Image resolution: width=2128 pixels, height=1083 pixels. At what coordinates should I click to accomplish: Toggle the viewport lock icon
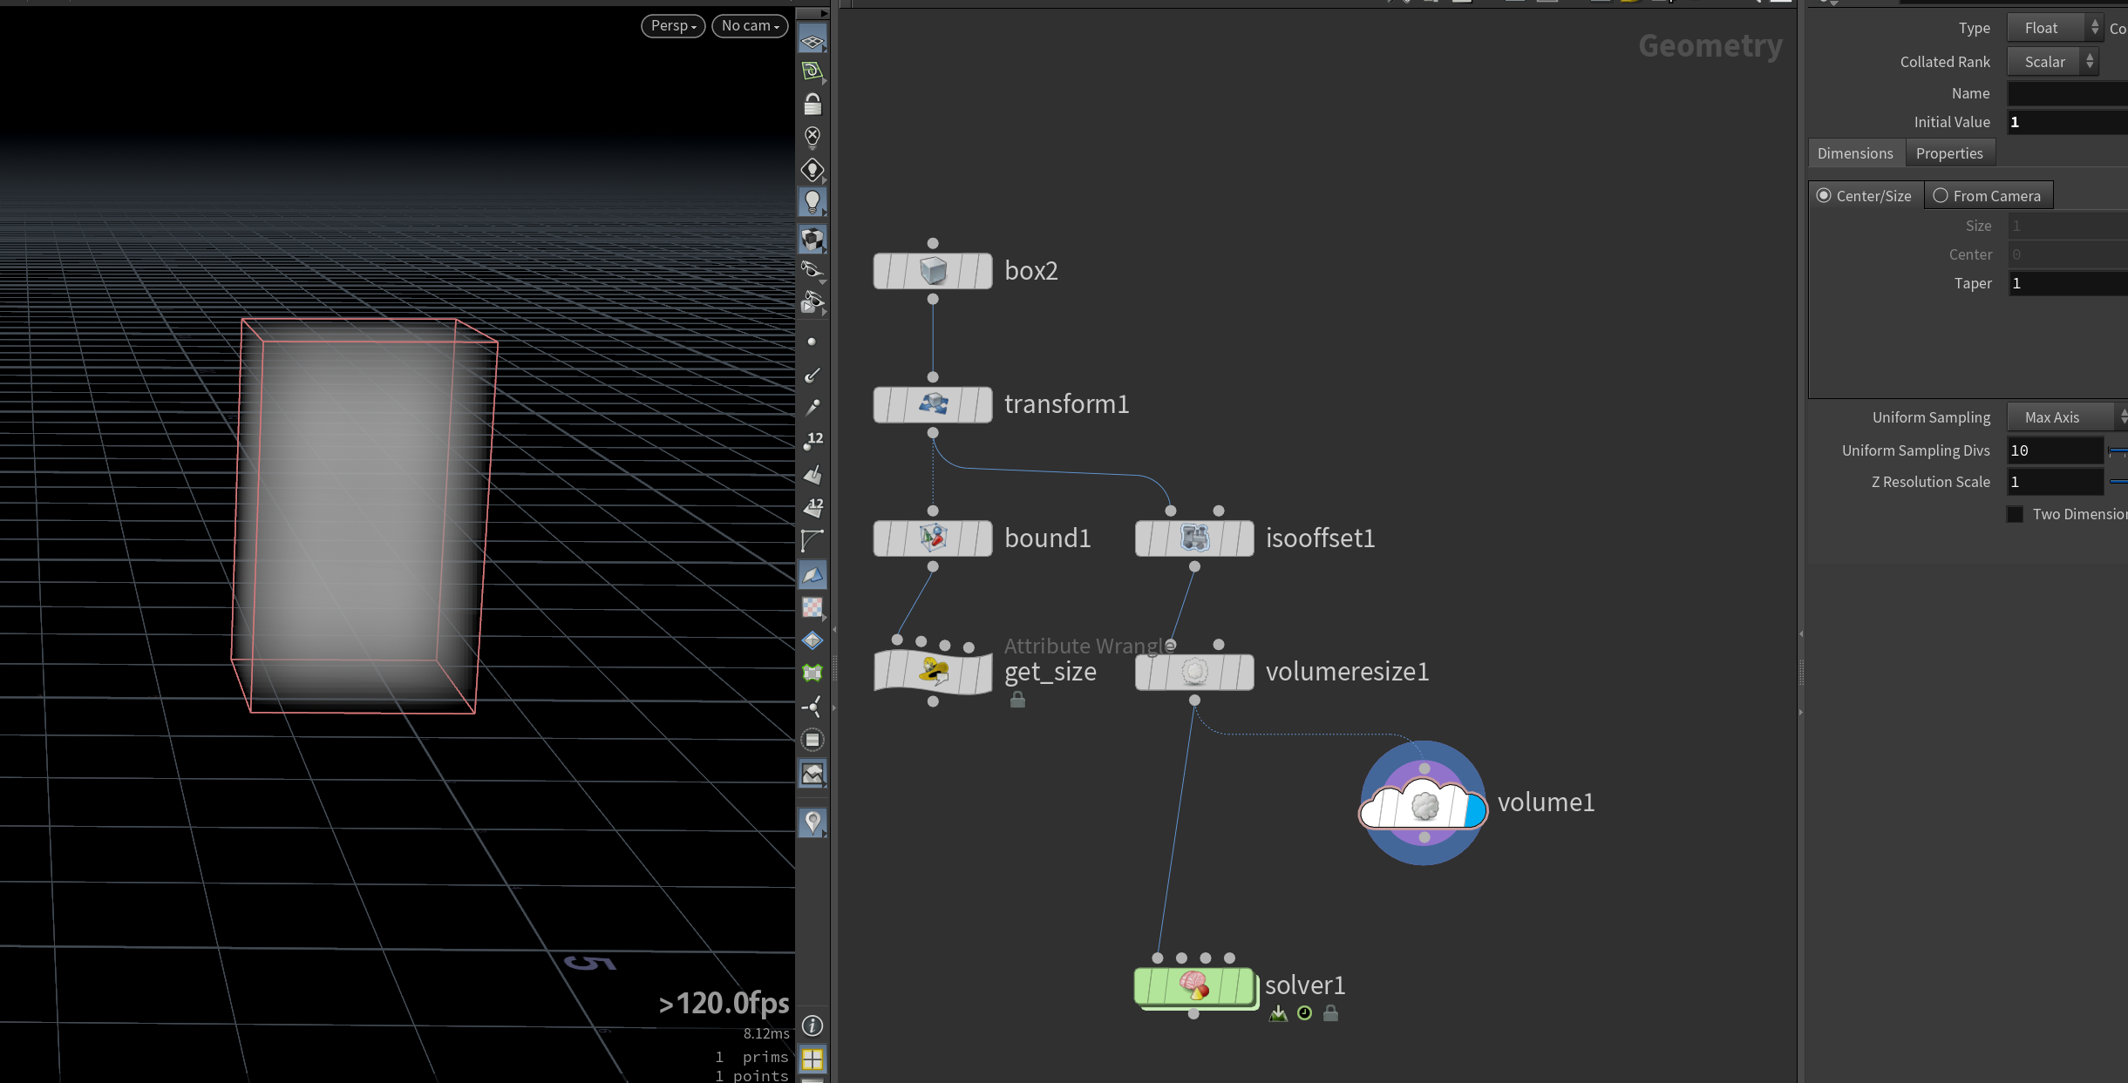pos(812,105)
